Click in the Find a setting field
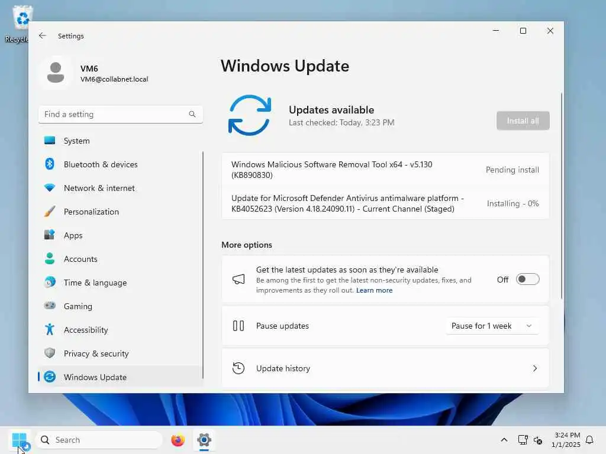Screen dimensions: 606x454 click(x=121, y=114)
